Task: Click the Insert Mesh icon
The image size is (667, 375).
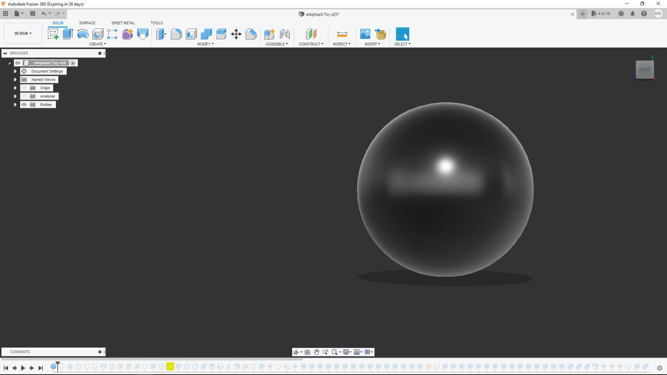Action: tap(381, 34)
